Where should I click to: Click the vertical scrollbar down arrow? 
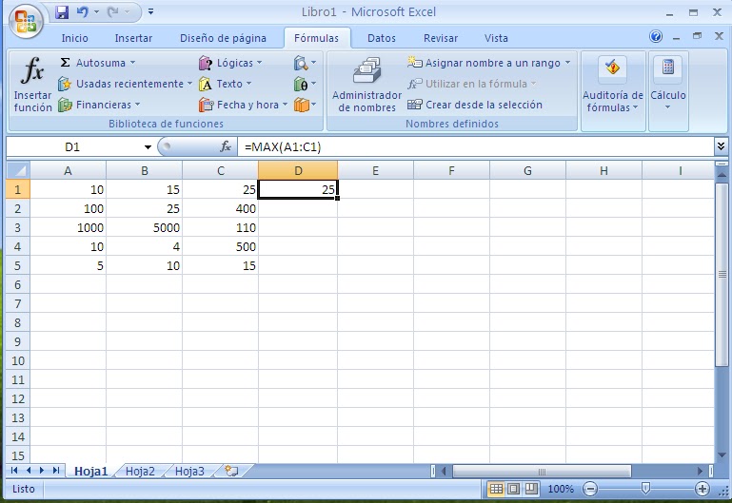pos(722,455)
